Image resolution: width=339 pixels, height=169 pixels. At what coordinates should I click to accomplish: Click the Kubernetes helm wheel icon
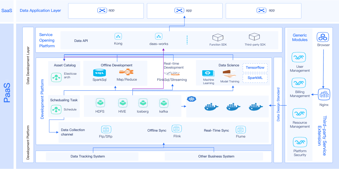pos(192,99)
